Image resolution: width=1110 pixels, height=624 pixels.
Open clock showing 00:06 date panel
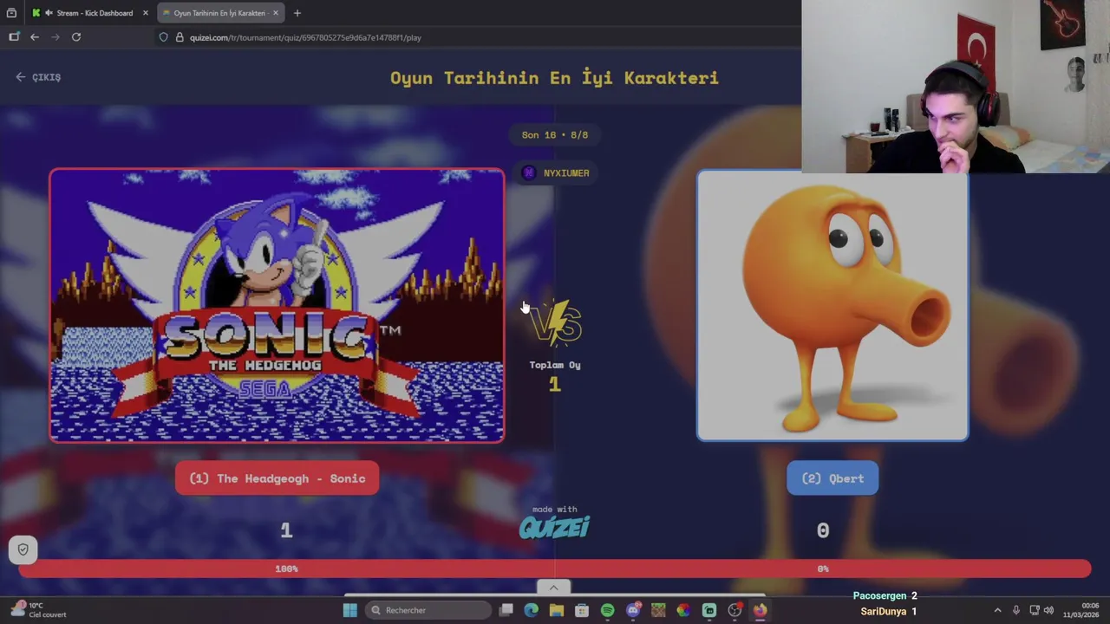(x=1081, y=610)
